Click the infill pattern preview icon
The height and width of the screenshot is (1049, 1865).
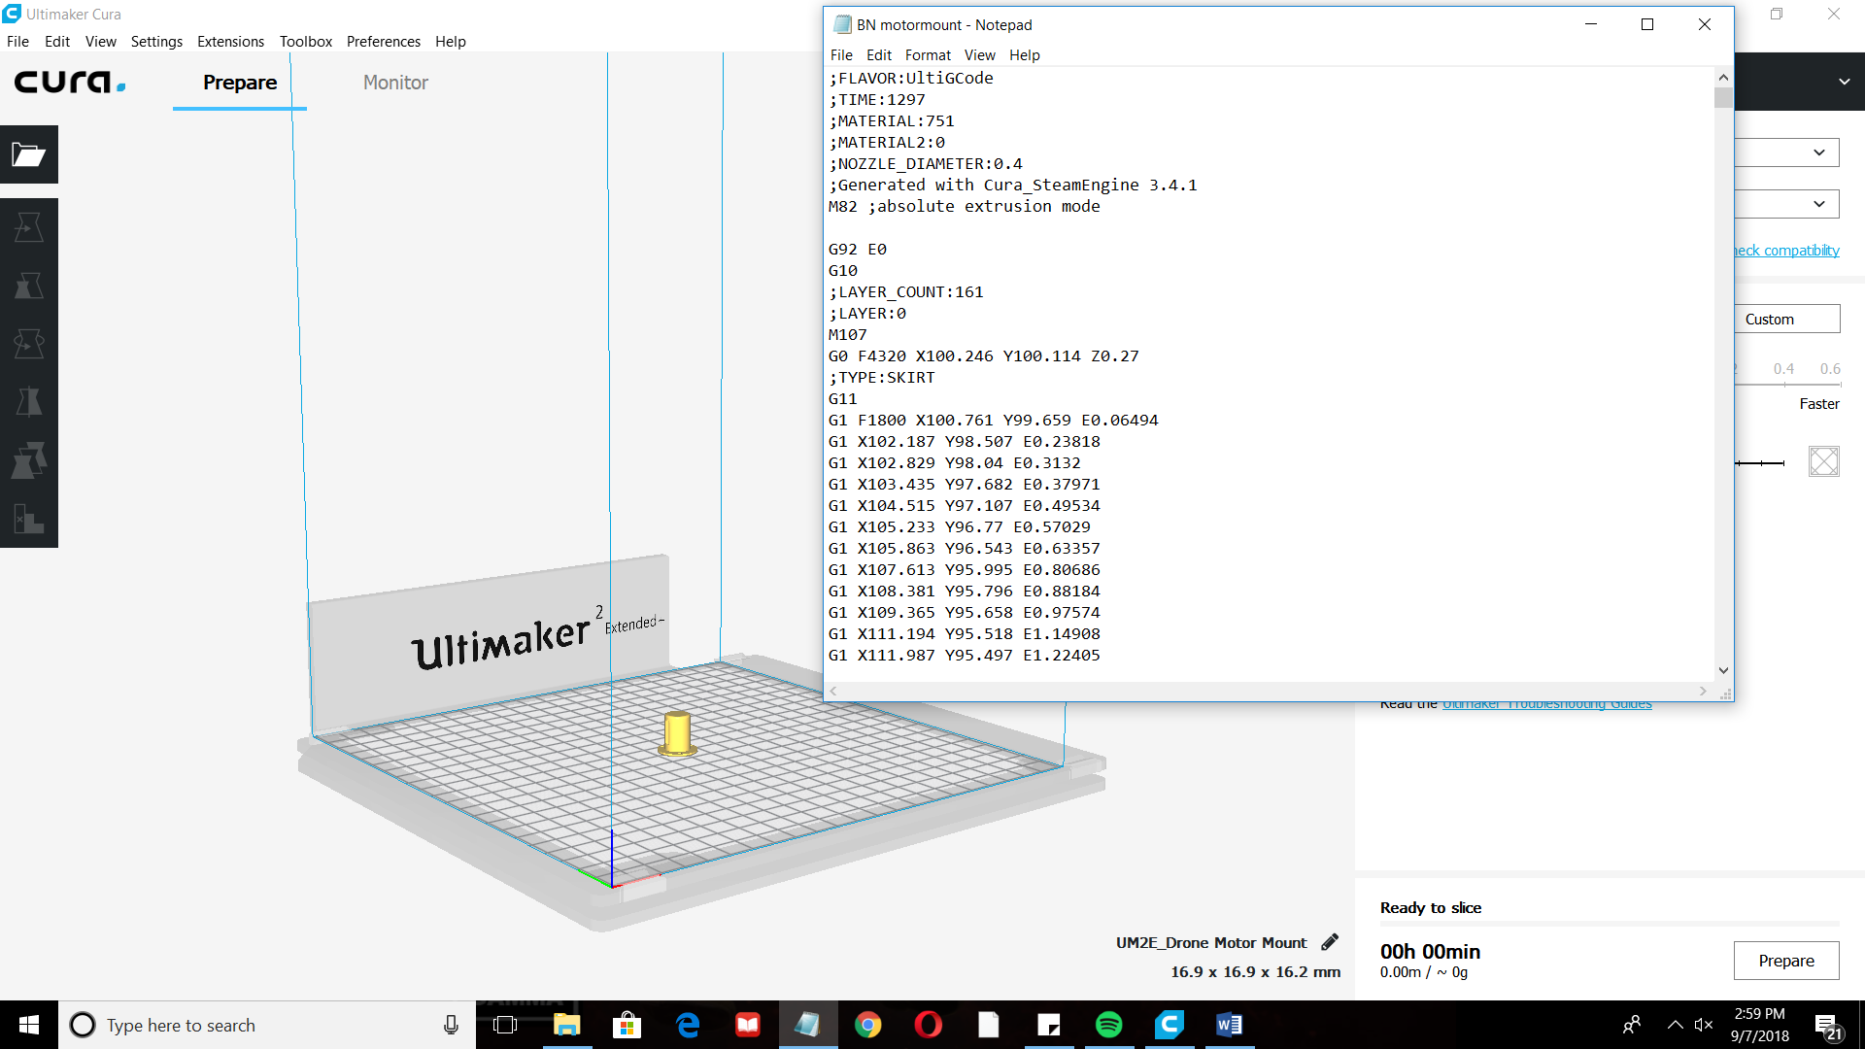pyautogui.click(x=1823, y=461)
